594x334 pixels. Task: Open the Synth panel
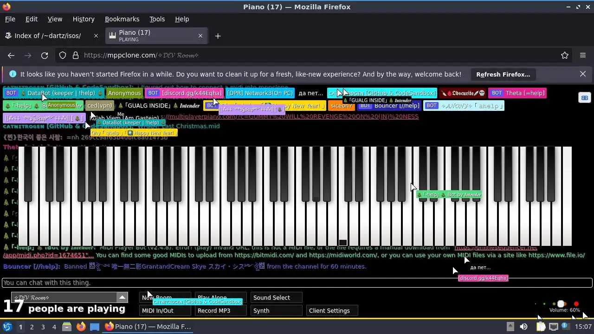pyautogui.click(x=276, y=310)
